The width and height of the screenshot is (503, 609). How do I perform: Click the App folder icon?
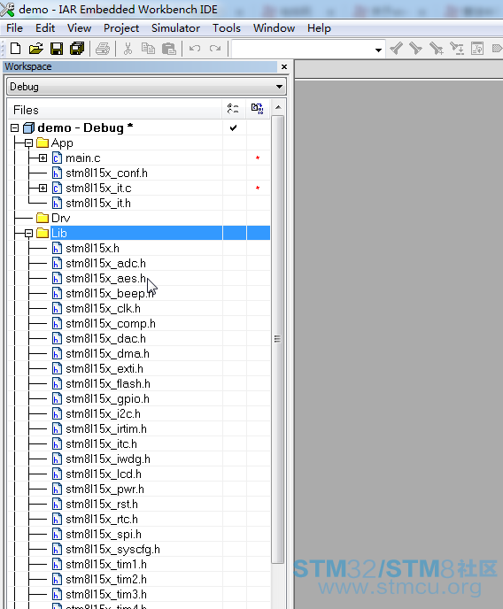(42, 143)
